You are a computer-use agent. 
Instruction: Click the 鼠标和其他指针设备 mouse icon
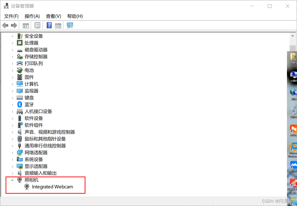(x=20, y=139)
